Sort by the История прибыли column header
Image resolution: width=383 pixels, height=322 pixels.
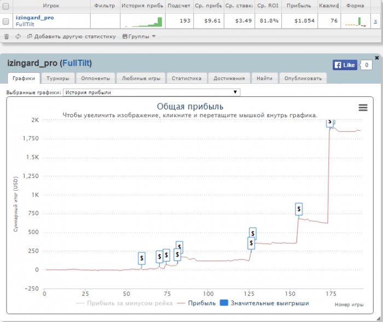(x=142, y=6)
